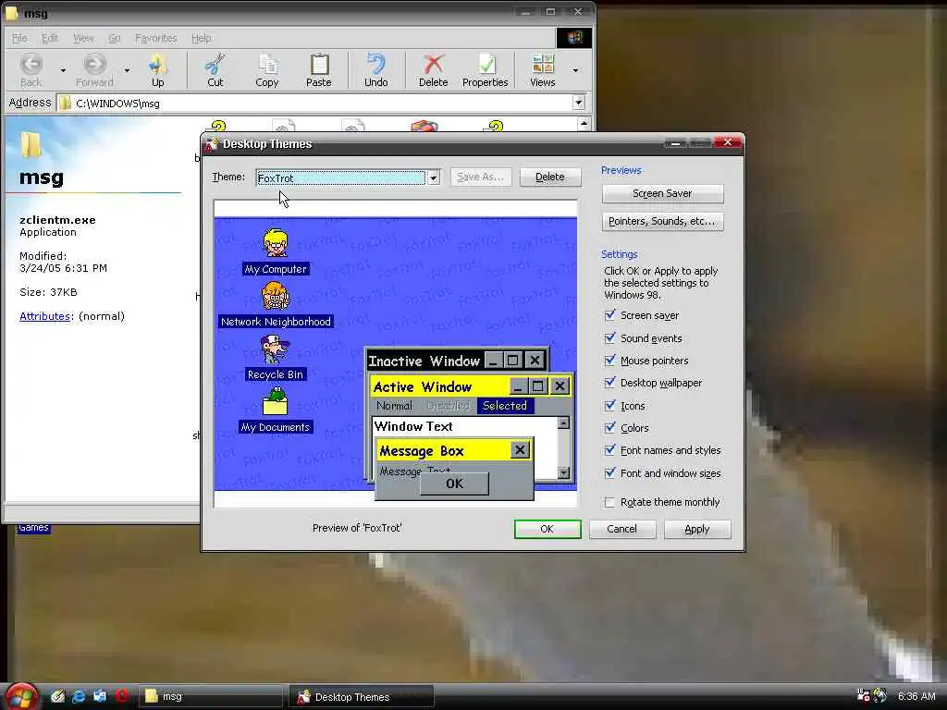Click the My Computer preview icon
This screenshot has width=947, height=710.
pos(276,243)
